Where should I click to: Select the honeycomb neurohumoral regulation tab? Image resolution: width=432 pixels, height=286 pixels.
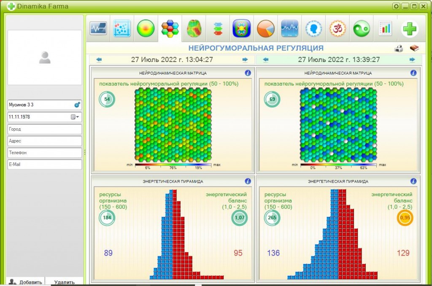[170, 28]
